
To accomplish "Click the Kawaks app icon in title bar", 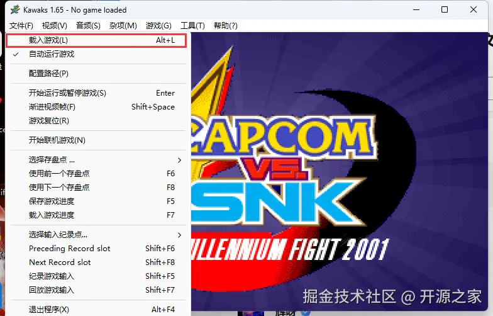I will 15,10.
